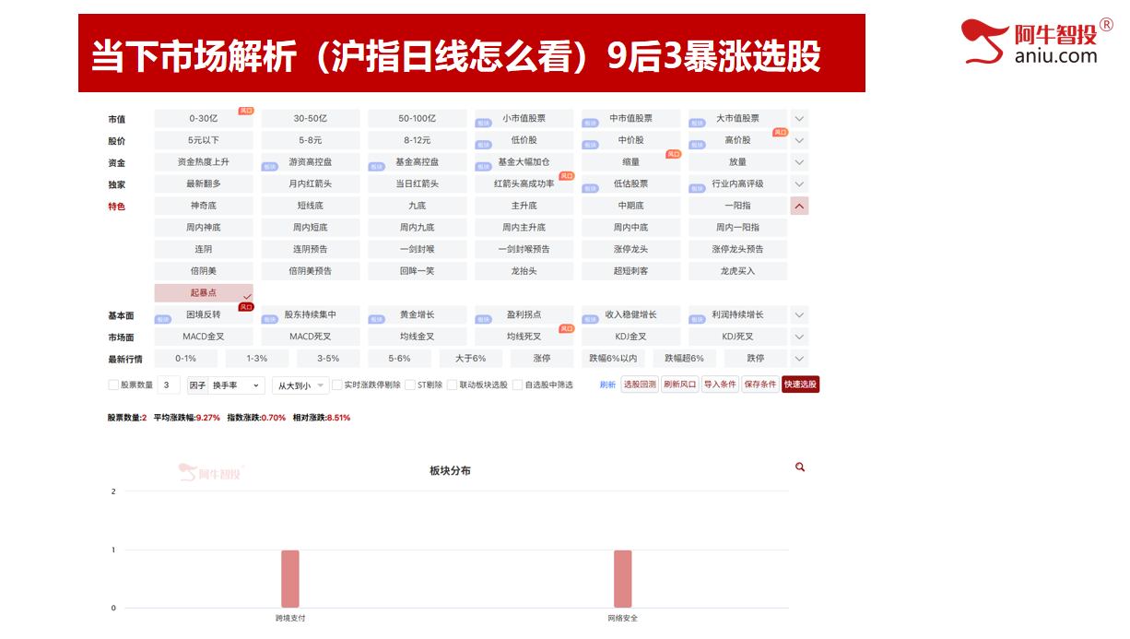
Task: Enable the 股票数量 checkbox
Action: [x=113, y=385]
